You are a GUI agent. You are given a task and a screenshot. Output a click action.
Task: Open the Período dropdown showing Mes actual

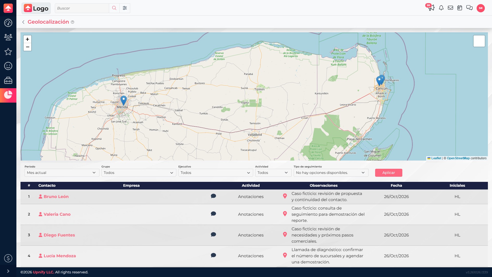pos(62,173)
